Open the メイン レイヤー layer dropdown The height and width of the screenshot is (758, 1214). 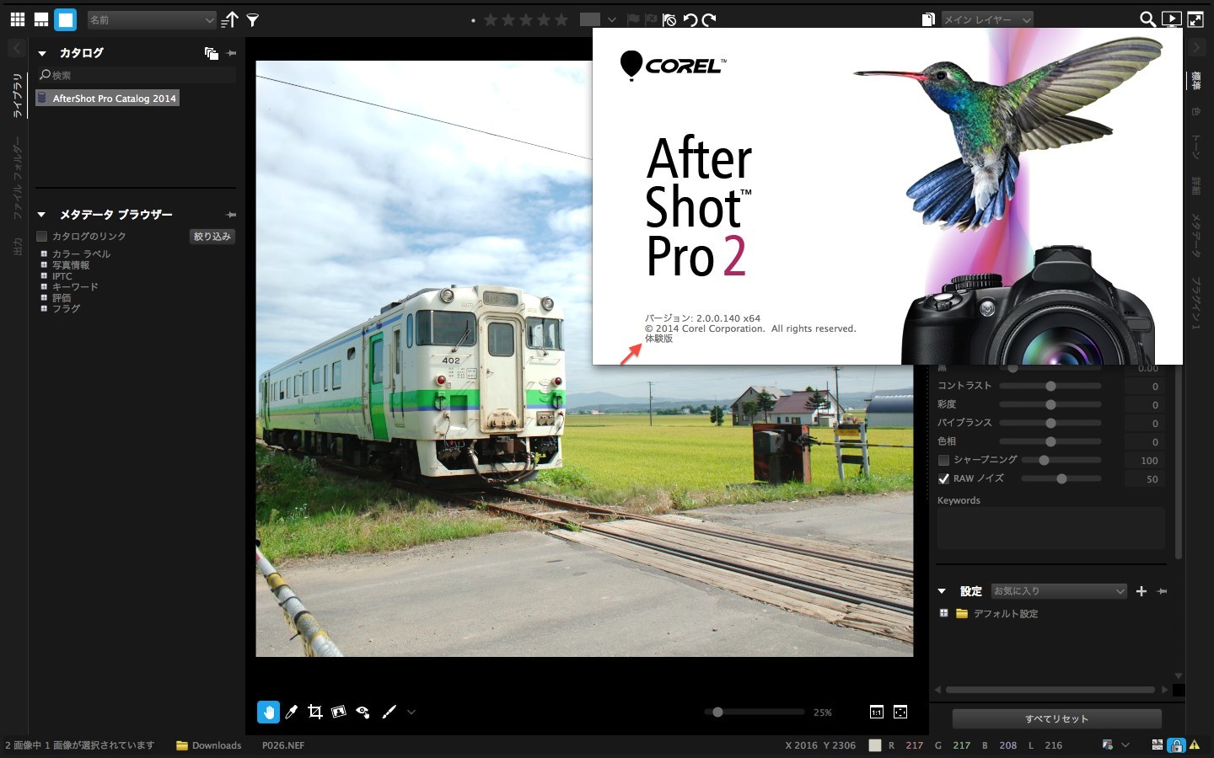[986, 19]
